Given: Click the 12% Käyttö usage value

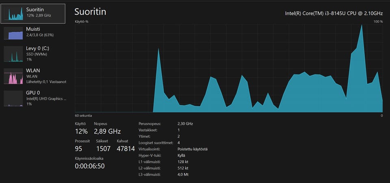Looking at the screenshot, I should tap(81, 131).
